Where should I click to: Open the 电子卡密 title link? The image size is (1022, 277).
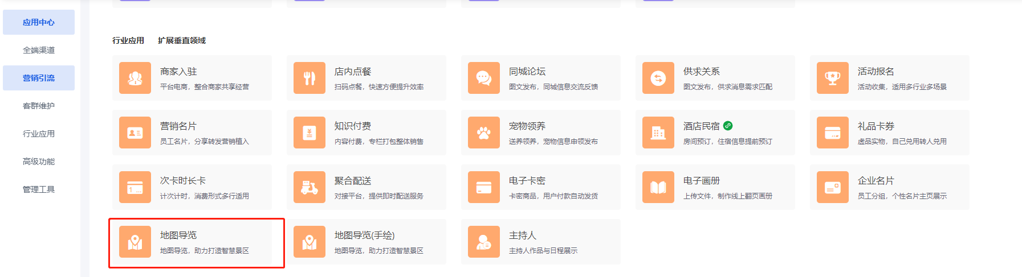(527, 181)
